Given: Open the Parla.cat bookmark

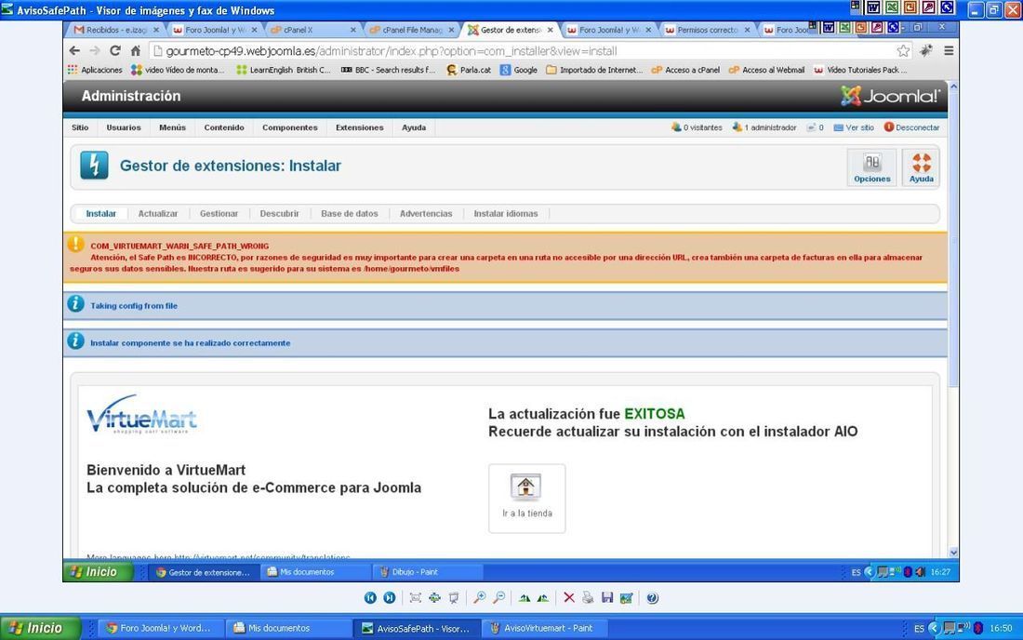Looking at the screenshot, I should point(469,70).
